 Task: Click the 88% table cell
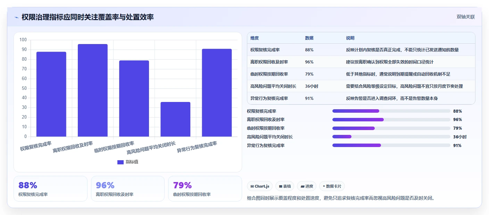tap(309, 50)
